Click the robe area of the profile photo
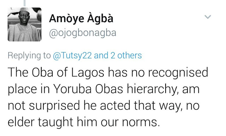The width and height of the screenshot is (226, 136). [x=24, y=33]
